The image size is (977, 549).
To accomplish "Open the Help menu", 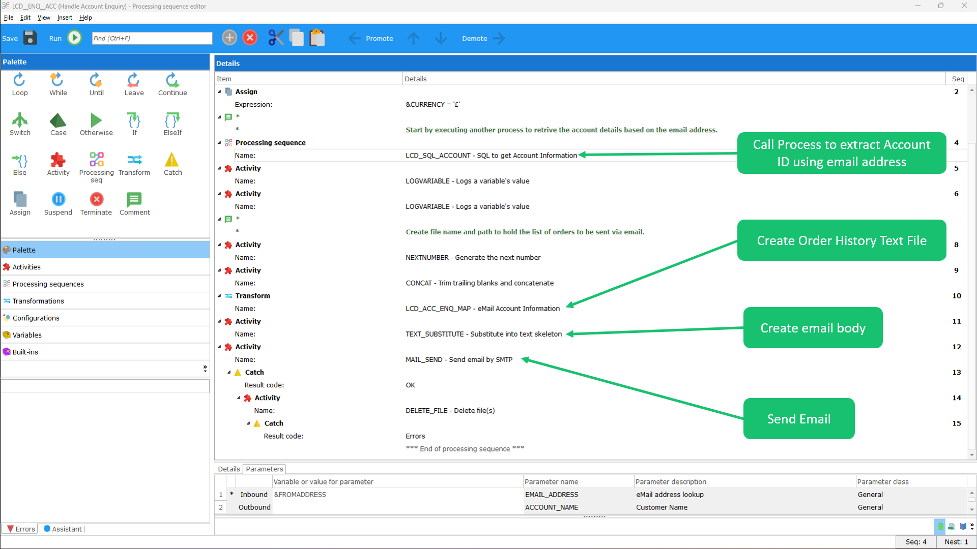I will [x=85, y=17].
